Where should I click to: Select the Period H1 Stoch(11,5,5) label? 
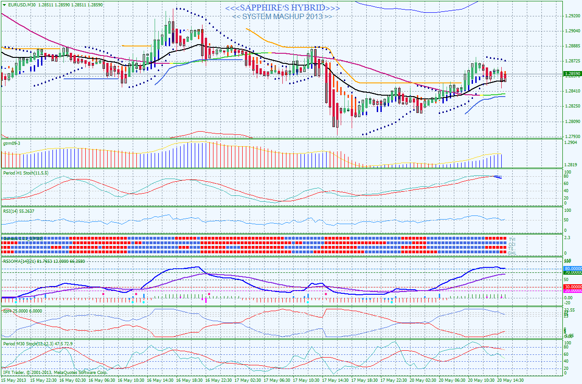point(26,173)
